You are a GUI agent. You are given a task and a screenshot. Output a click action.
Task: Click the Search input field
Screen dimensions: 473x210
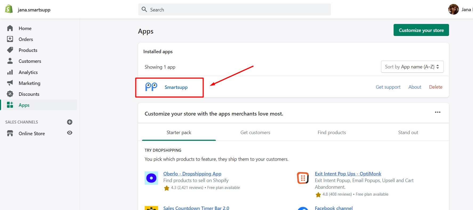click(235, 10)
